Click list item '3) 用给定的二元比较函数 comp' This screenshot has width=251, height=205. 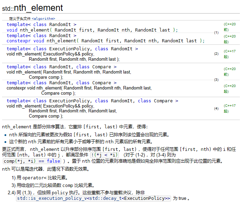(53, 185)
